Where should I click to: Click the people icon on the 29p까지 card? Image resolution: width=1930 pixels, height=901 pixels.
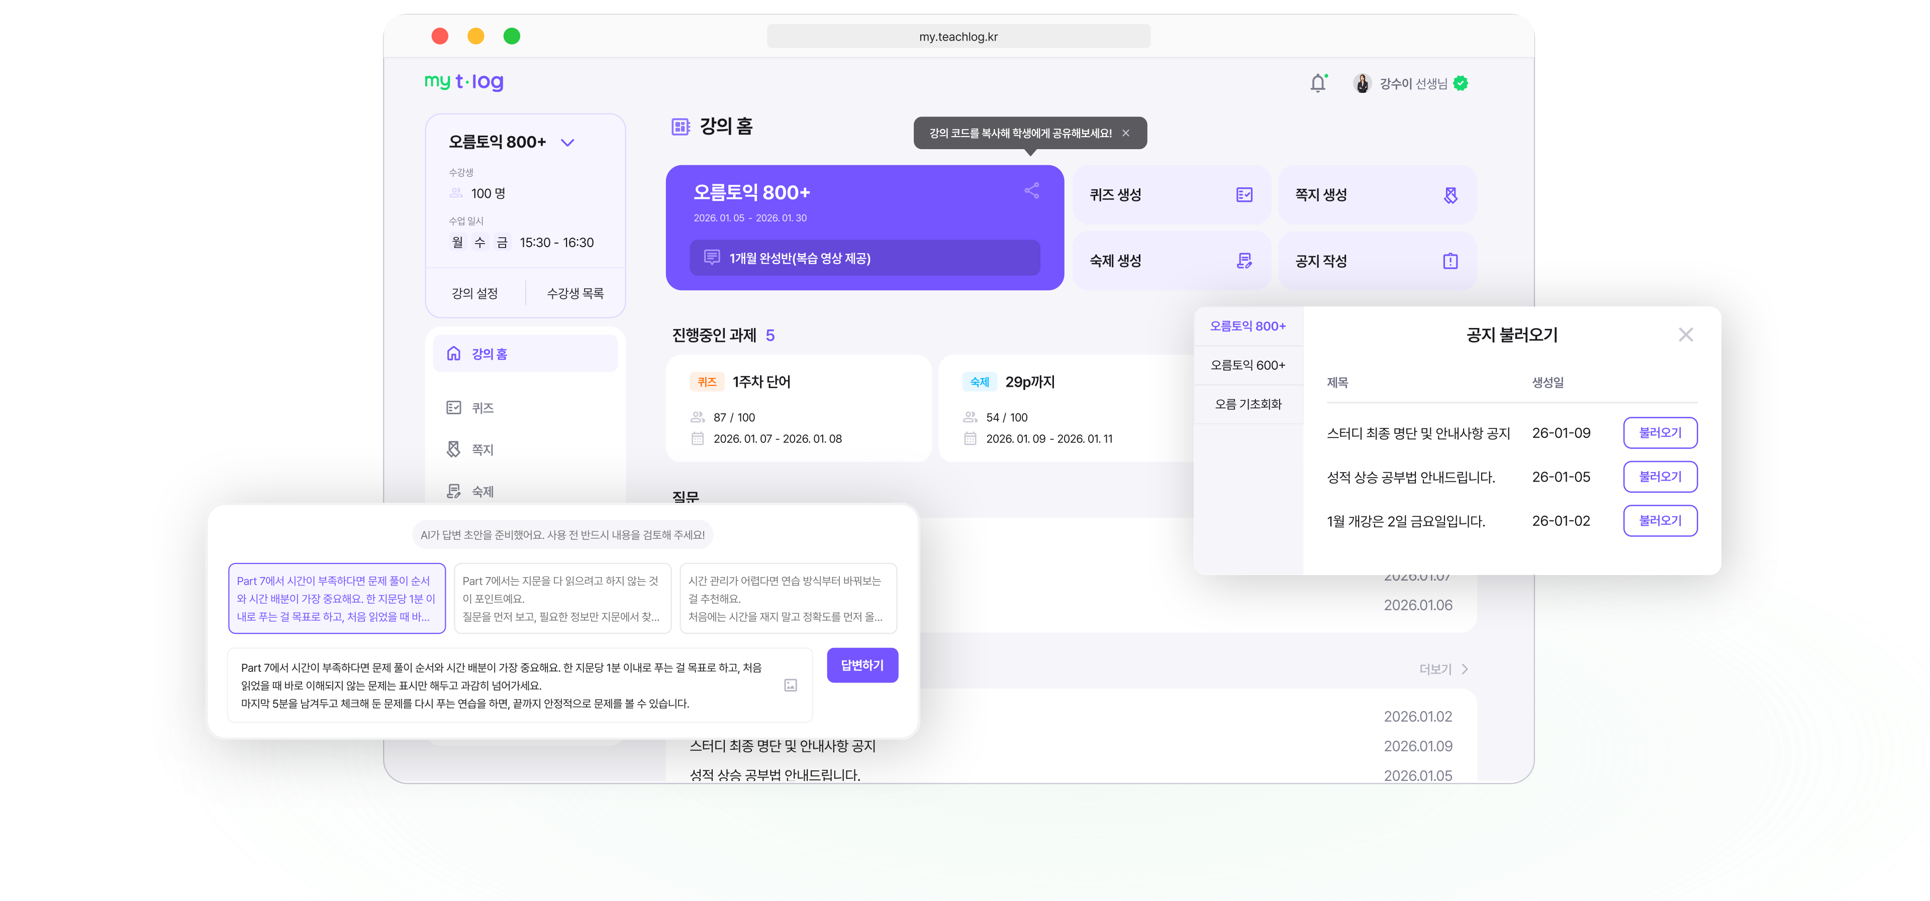click(x=970, y=417)
